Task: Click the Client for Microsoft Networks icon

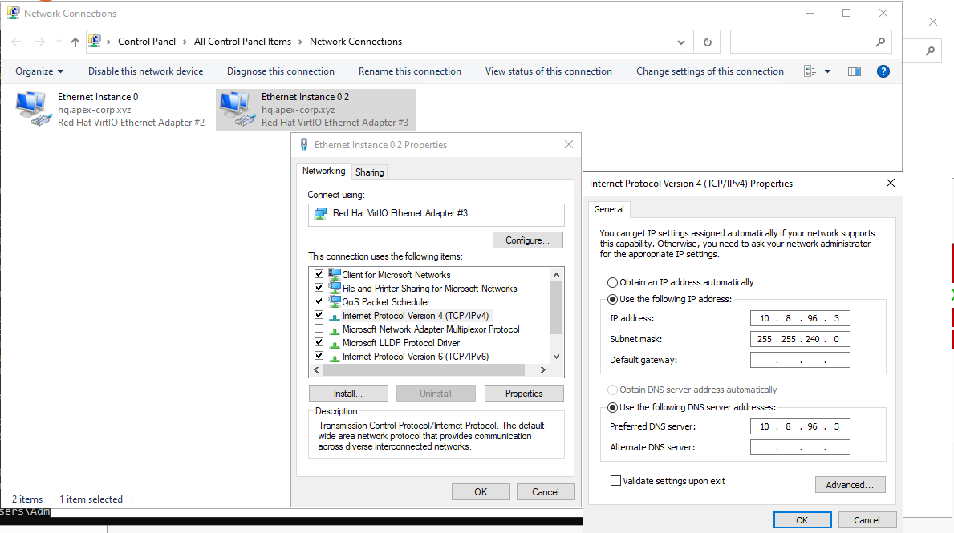Action: pyautogui.click(x=334, y=274)
